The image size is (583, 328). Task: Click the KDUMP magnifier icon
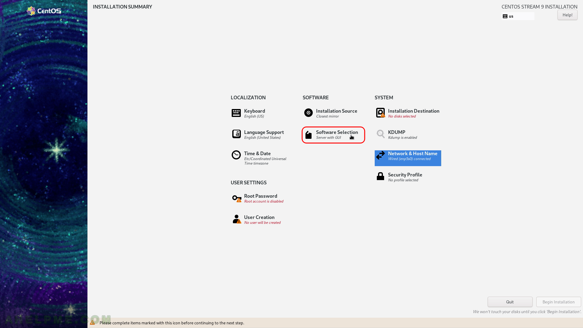[x=380, y=134]
